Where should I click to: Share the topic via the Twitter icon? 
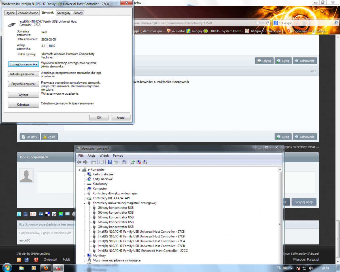click(x=19, y=214)
